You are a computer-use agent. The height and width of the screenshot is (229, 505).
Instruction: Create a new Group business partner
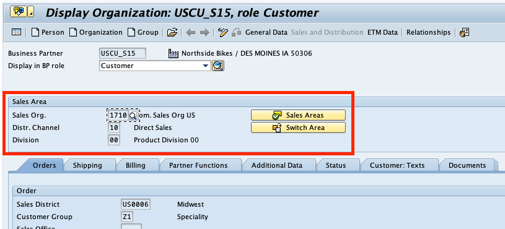pyautogui.click(x=143, y=32)
